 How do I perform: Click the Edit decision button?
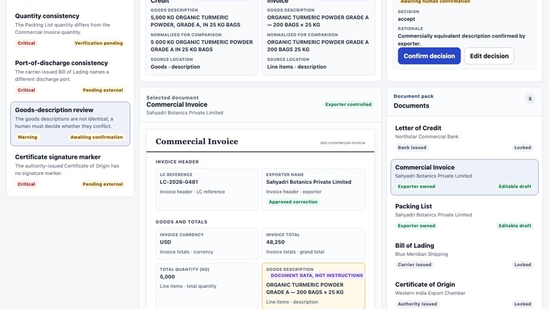[489, 56]
